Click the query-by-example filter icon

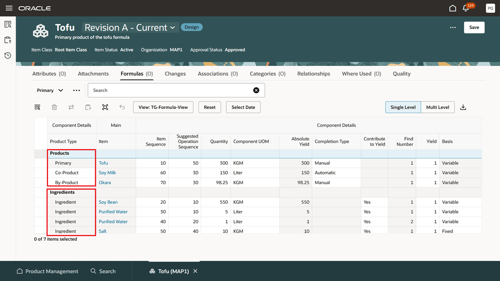37,107
